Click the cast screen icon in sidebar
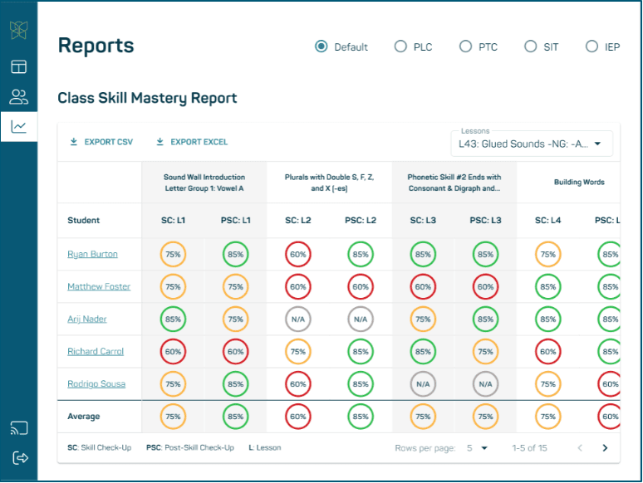Screen dimensions: 643x483 [x=18, y=428]
